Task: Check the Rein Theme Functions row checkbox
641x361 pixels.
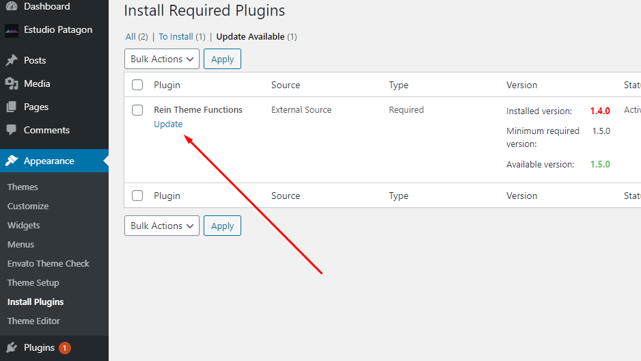Action: point(137,110)
